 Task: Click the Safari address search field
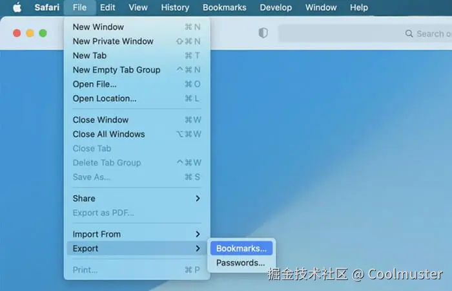tap(365, 34)
